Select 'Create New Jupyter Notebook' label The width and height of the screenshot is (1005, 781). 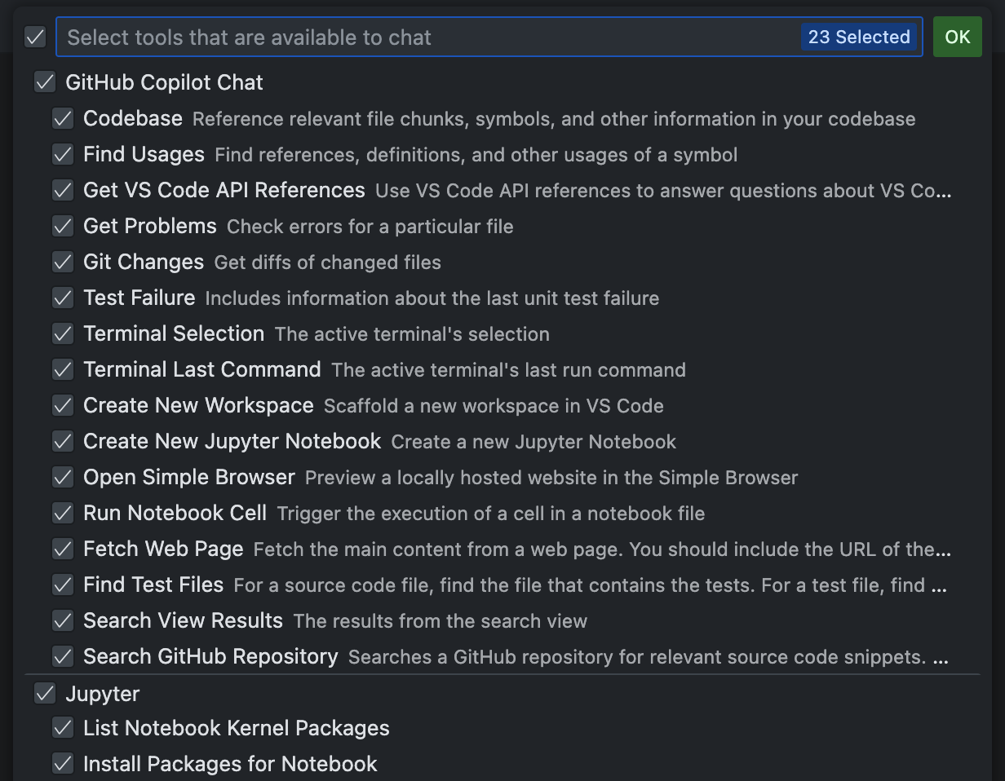(x=232, y=441)
